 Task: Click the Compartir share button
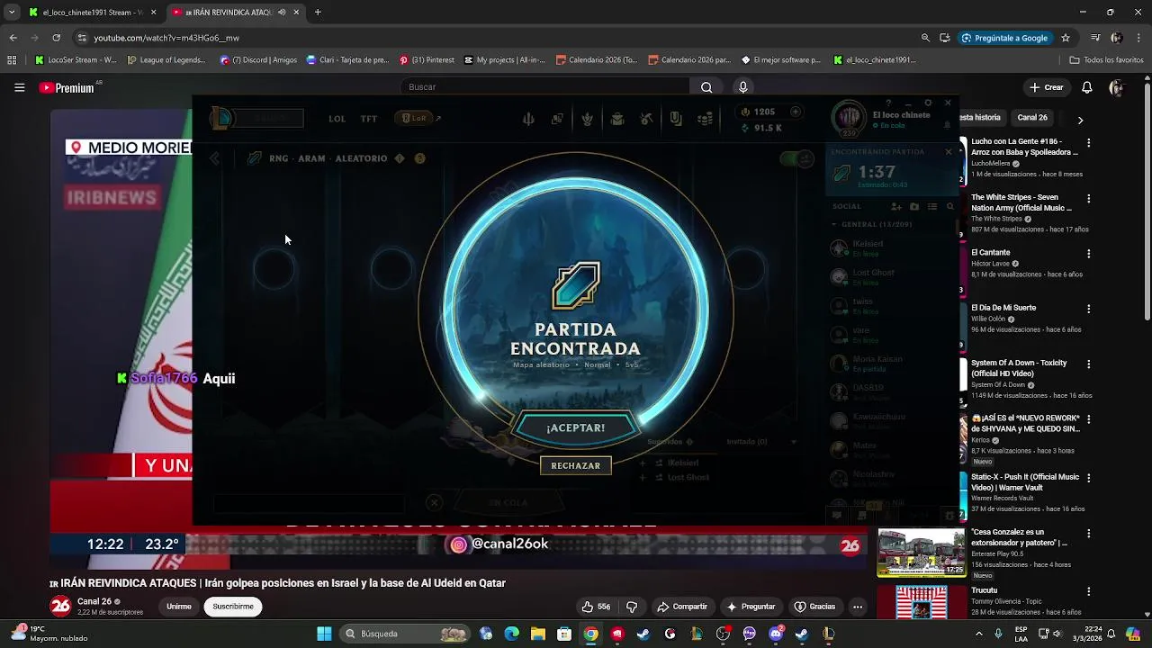point(682,607)
